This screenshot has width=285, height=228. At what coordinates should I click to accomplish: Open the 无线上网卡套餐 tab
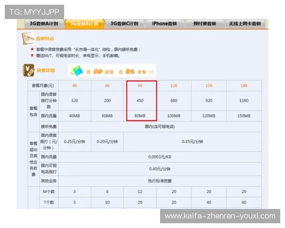point(245,24)
